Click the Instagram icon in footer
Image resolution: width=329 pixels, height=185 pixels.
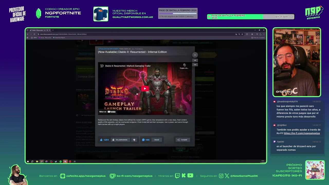pos(221,176)
